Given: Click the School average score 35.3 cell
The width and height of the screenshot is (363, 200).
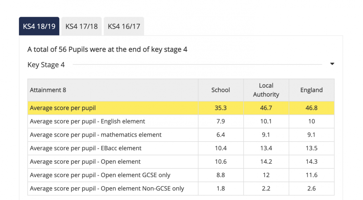Looking at the screenshot, I should (221, 108).
